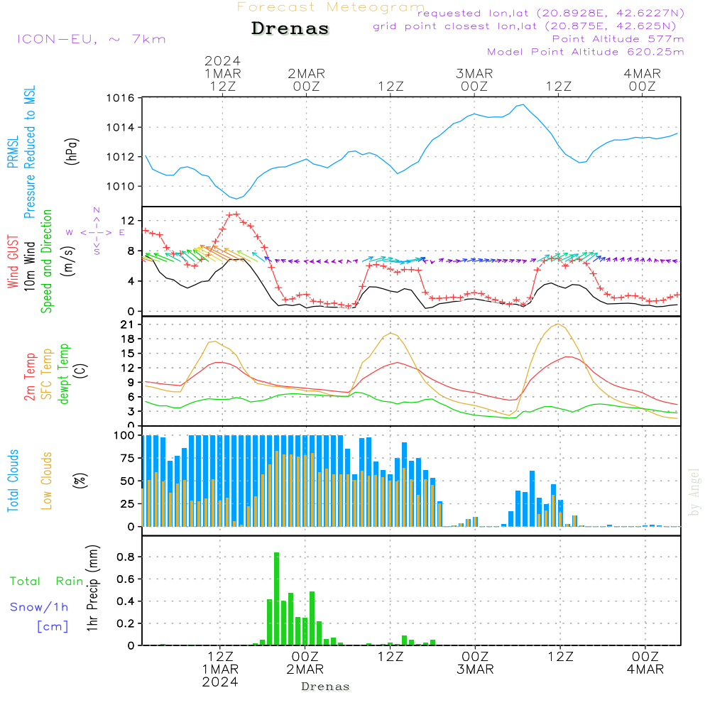Click the "21" temperature axis value
Screen dimensions: 710x710
click(x=127, y=324)
